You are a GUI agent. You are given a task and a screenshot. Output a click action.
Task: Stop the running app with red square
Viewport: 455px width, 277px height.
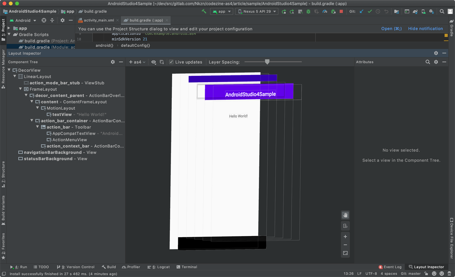pos(341,11)
